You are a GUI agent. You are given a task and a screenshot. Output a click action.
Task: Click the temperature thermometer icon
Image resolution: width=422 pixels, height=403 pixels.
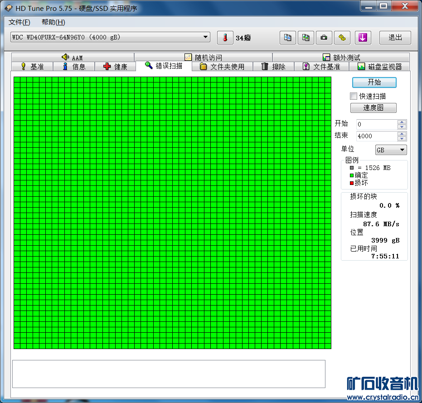click(225, 38)
